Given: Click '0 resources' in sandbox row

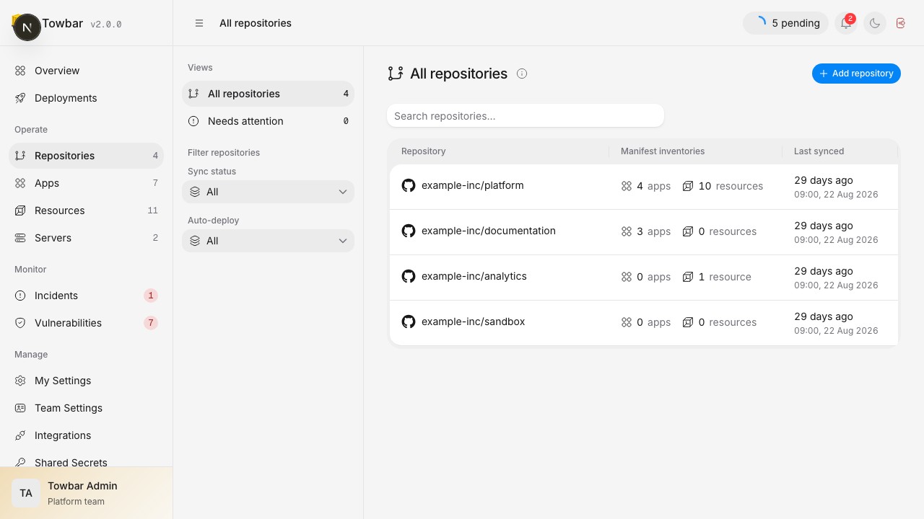Looking at the screenshot, I should [728, 322].
